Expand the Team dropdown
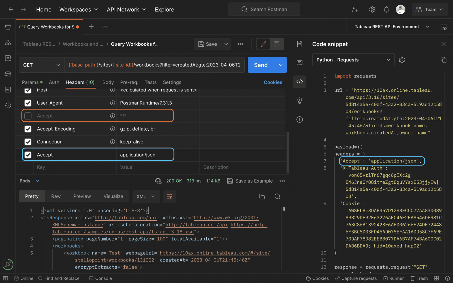Image resolution: width=453 pixels, height=283 pixels. point(430,9)
